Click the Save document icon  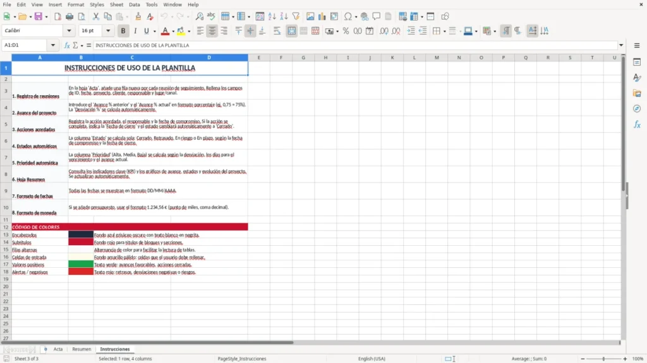(x=39, y=16)
